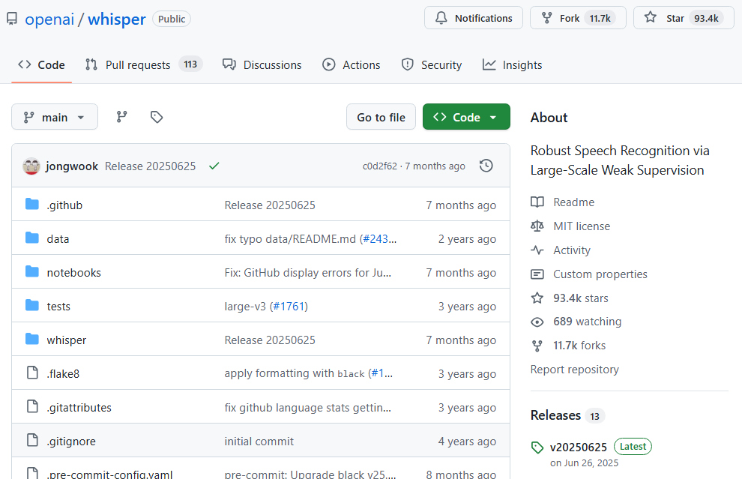This screenshot has width=742, height=479.
Task: Star the whisper repository
Action: click(x=684, y=18)
